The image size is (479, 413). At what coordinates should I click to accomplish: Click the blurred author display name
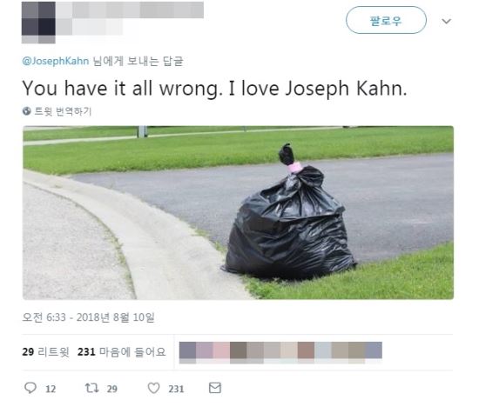pyautogui.click(x=130, y=10)
